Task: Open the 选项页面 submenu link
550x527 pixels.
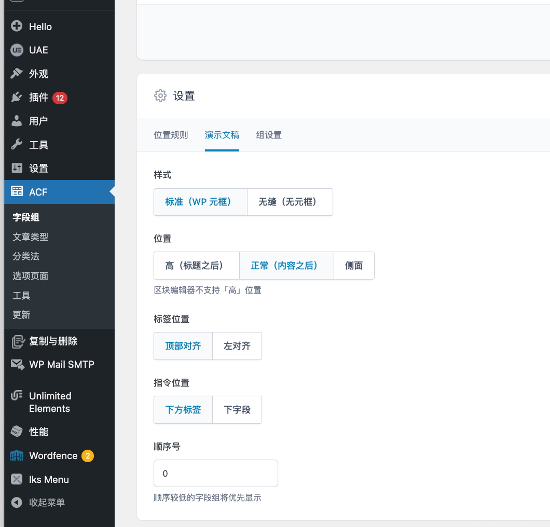Action: point(30,276)
